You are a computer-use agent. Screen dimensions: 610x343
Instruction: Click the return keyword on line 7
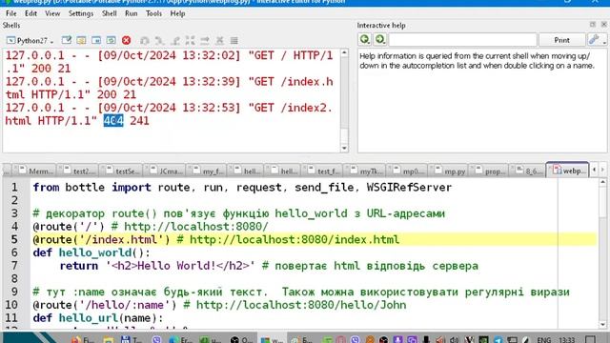point(78,266)
